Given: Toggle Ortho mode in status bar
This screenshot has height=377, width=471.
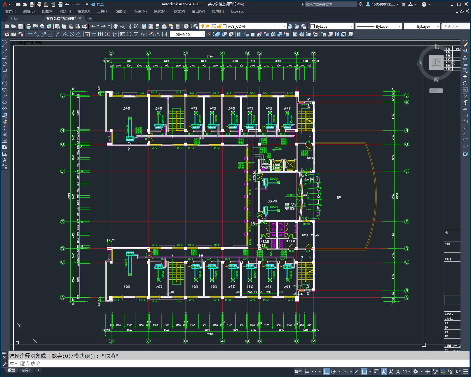Looking at the screenshot, I should [326, 371].
